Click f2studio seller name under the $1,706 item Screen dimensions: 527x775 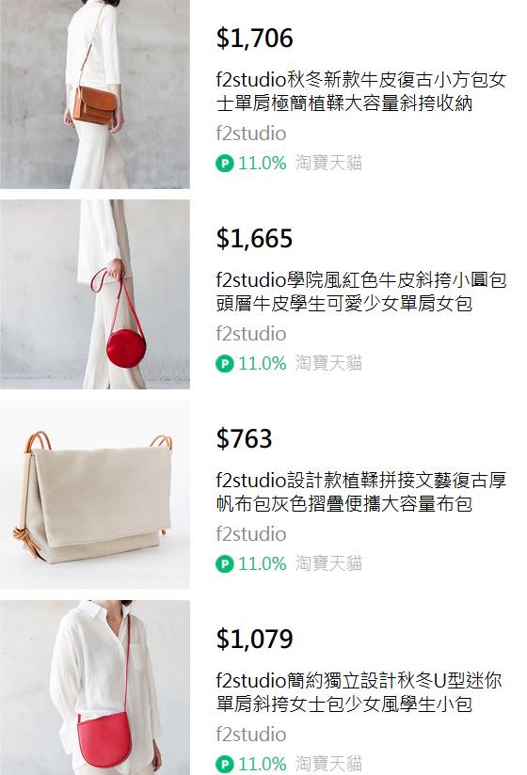pyautogui.click(x=250, y=134)
